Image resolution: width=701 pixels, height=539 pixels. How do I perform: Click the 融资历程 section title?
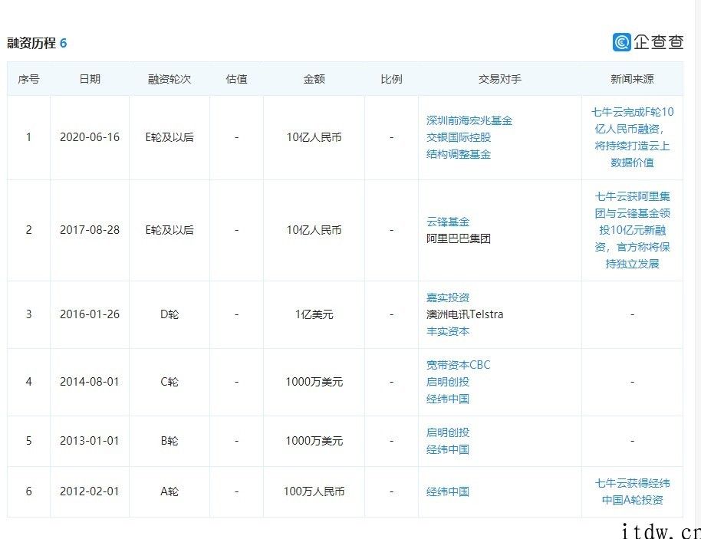tap(31, 43)
